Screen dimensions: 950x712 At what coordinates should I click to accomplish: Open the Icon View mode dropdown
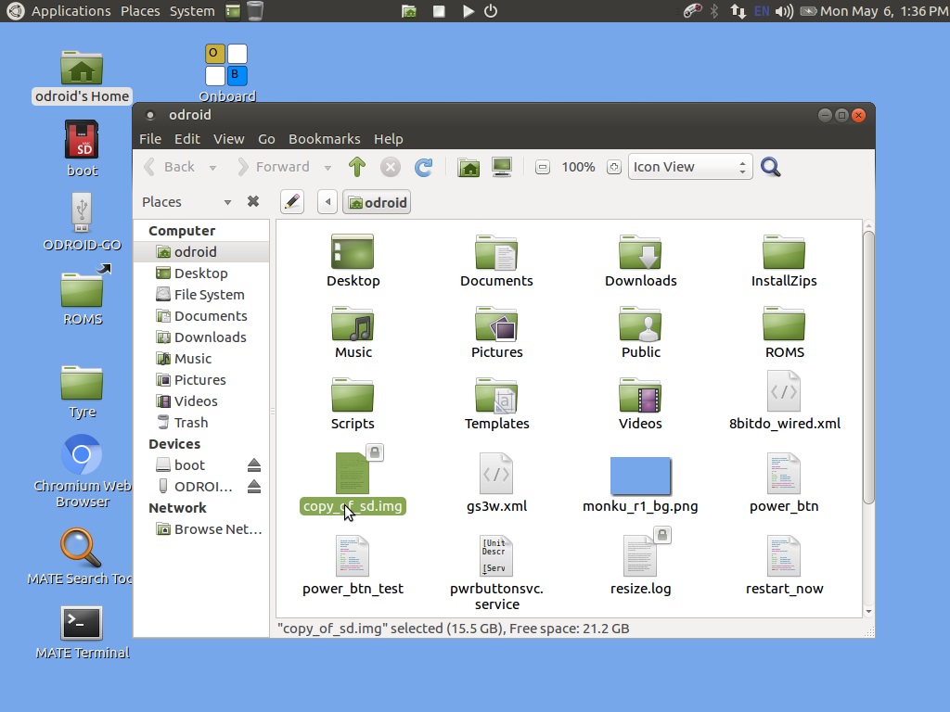pyautogui.click(x=689, y=167)
